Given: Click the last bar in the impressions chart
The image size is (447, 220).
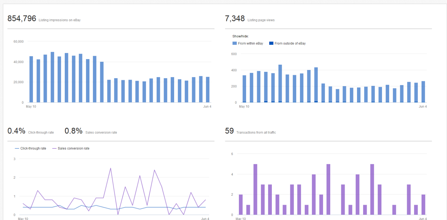Looking at the screenshot, I should [x=208, y=90].
